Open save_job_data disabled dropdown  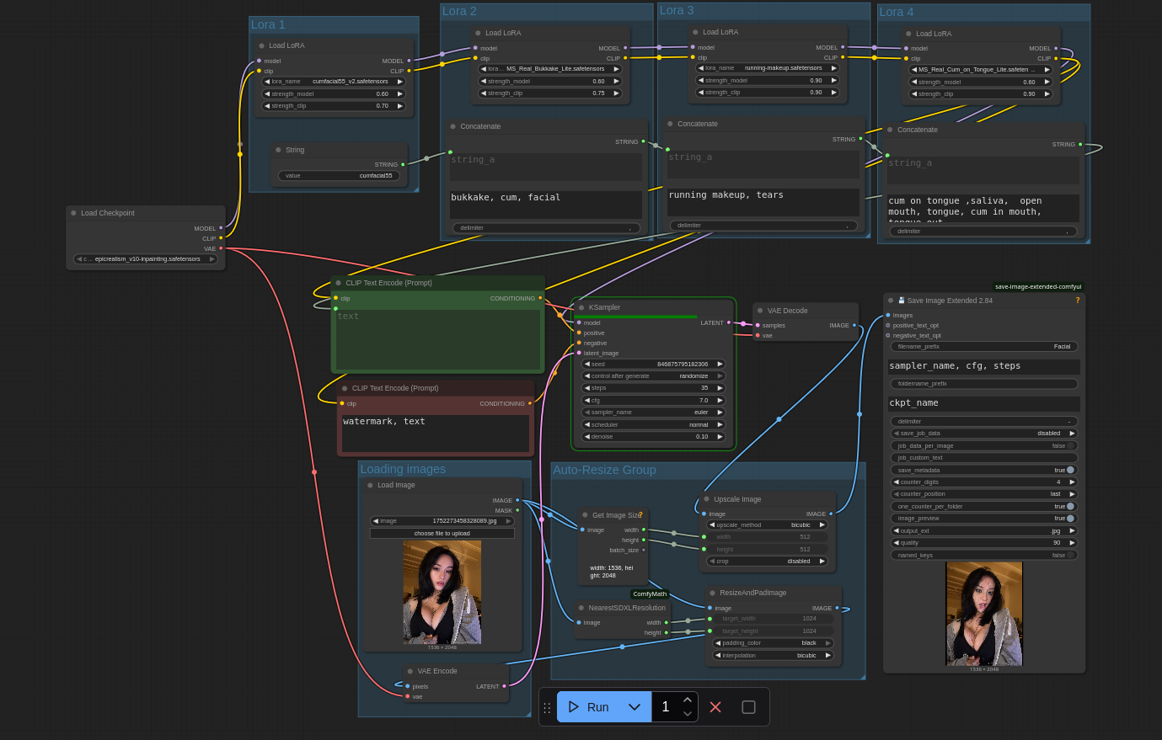tap(984, 433)
